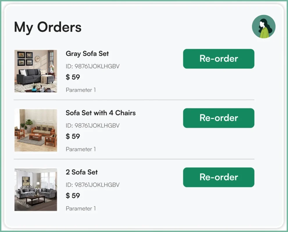This screenshot has height=232, width=288.
Task: Open the user profile avatar
Action: coord(263,26)
